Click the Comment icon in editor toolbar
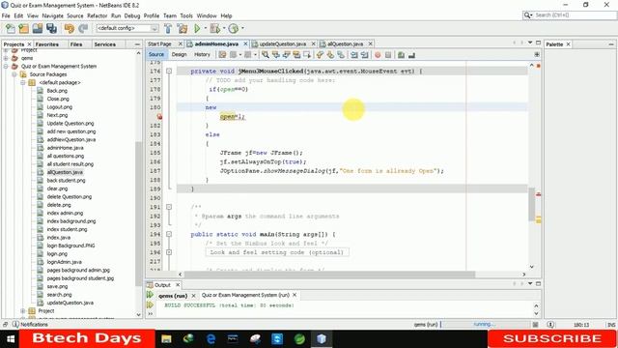This screenshot has height=348, width=618. [401, 55]
